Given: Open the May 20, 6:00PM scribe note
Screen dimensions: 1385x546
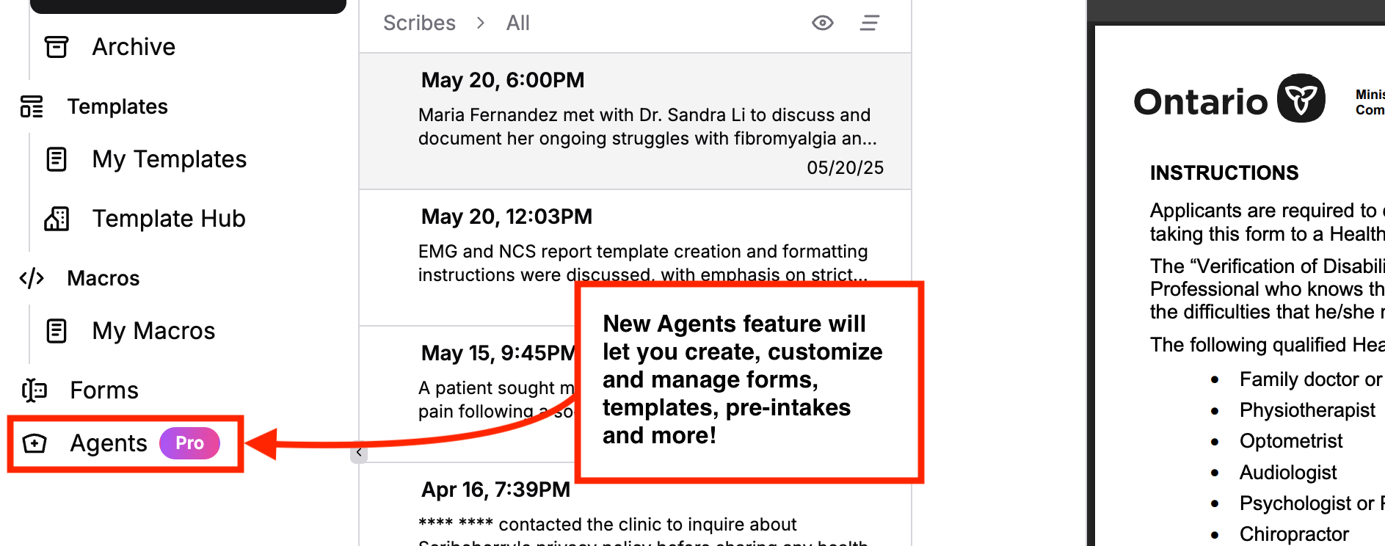Looking at the screenshot, I should [x=635, y=121].
